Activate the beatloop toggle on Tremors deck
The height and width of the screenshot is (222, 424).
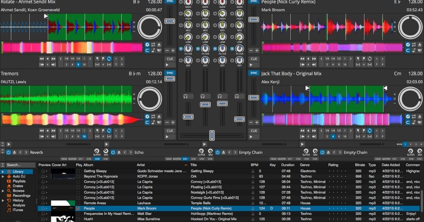point(109,130)
